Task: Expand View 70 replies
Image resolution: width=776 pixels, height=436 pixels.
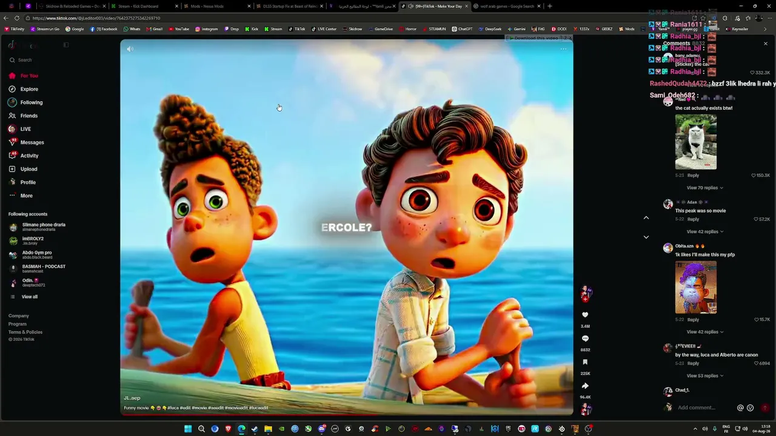Action: tap(704, 188)
